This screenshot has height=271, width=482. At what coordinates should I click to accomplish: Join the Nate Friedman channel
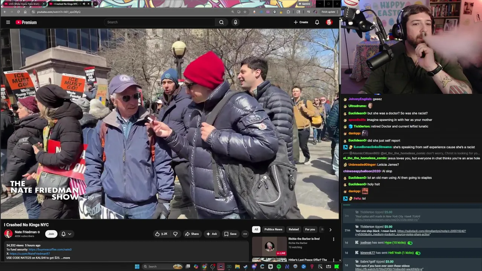click(51, 234)
